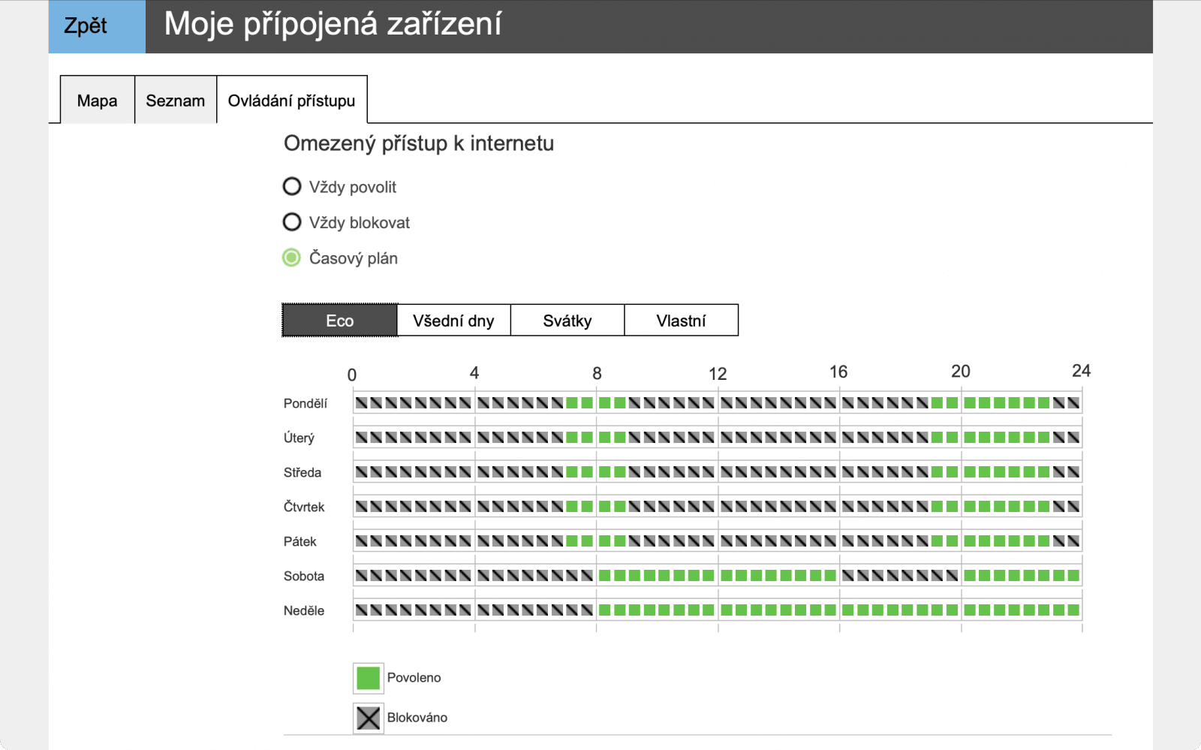
Task: Select the Vždy blokovat radio button
Action: [292, 222]
